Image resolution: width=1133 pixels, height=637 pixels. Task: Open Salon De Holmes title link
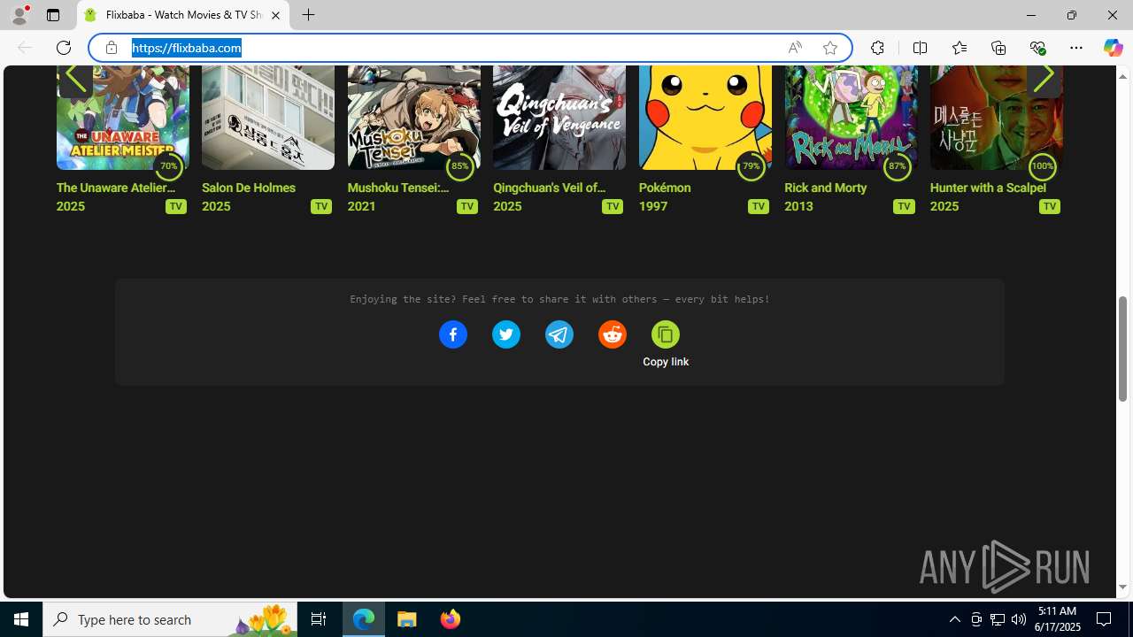coord(249,188)
